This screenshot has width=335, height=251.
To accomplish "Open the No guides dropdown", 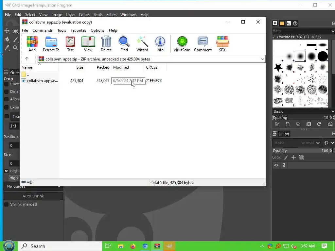I will [33, 186].
